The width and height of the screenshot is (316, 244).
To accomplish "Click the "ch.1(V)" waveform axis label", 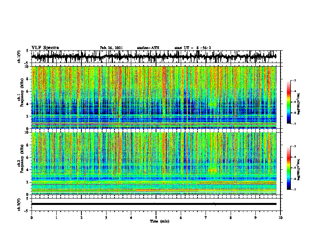I will pos(19,57).
